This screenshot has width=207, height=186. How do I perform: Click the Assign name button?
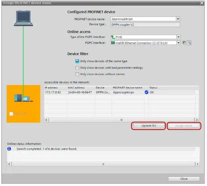pyautogui.click(x=184, y=126)
